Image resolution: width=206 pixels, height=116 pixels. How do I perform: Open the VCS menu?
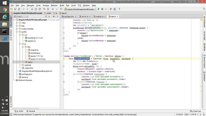tap(80, 5)
